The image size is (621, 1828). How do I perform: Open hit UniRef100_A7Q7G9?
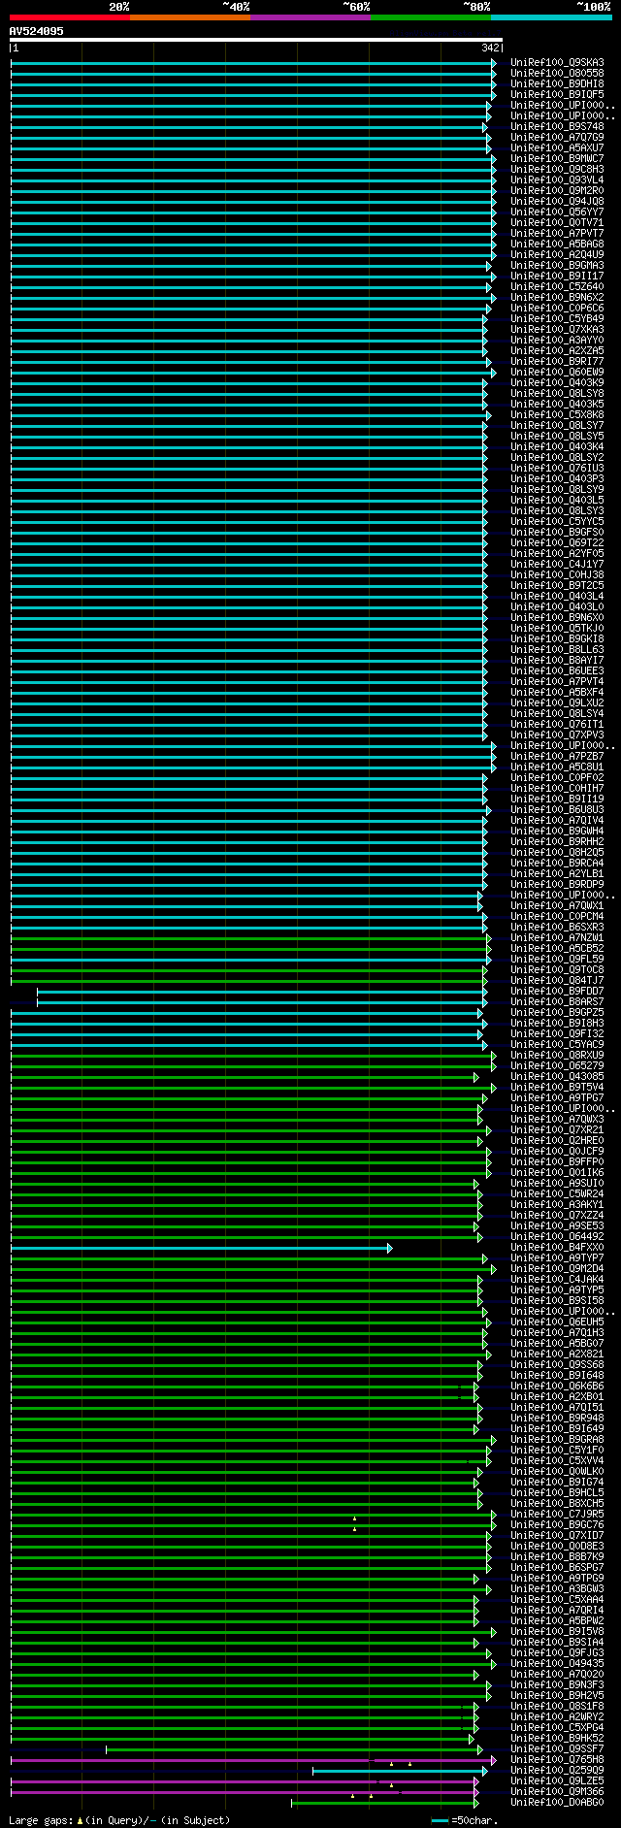tap(557, 138)
